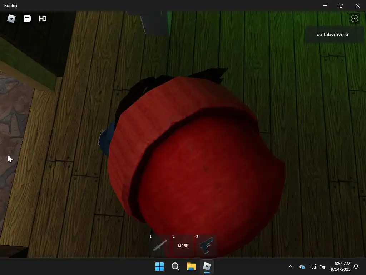This screenshot has width=366, height=275.
Task: Open the Roblox main menu icon
Action: pos(11,19)
